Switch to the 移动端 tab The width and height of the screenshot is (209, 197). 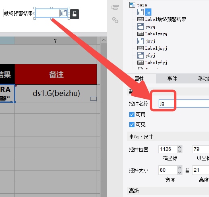point(199,79)
